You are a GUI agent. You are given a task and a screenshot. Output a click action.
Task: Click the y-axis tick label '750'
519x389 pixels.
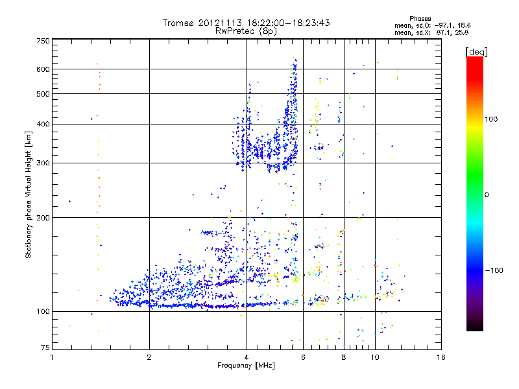(x=43, y=41)
